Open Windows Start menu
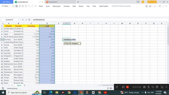 point(3,93)
